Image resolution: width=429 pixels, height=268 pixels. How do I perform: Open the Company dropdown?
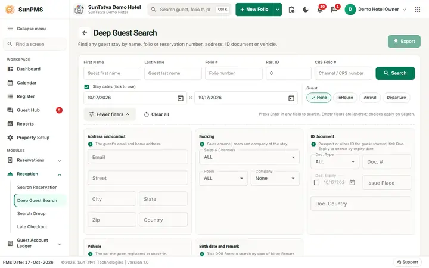[x=275, y=178]
